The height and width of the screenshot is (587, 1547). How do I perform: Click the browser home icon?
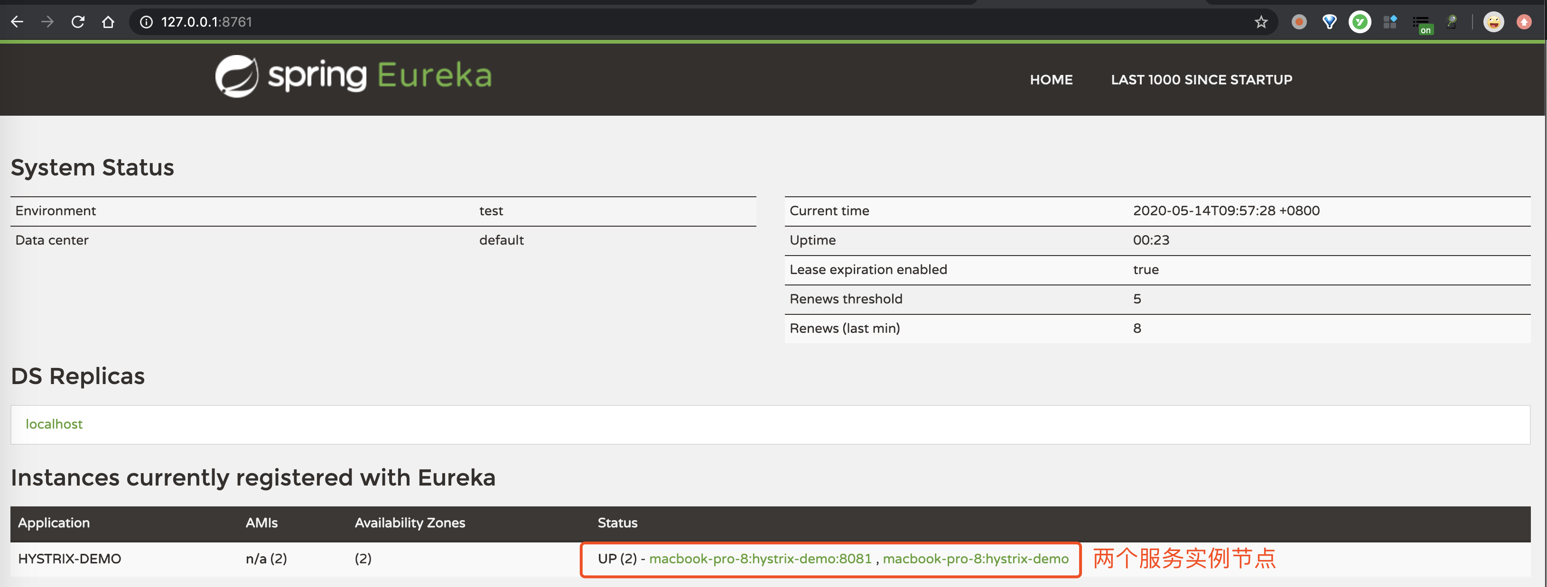pos(108,22)
